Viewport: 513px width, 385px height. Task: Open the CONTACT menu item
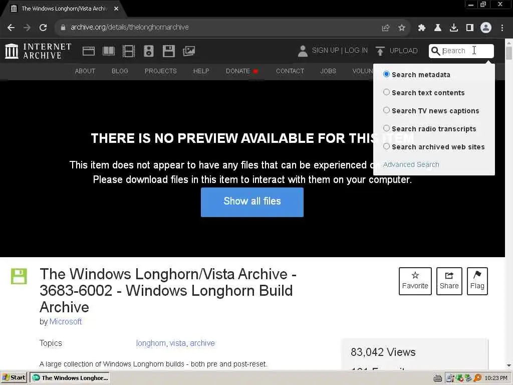(x=290, y=71)
